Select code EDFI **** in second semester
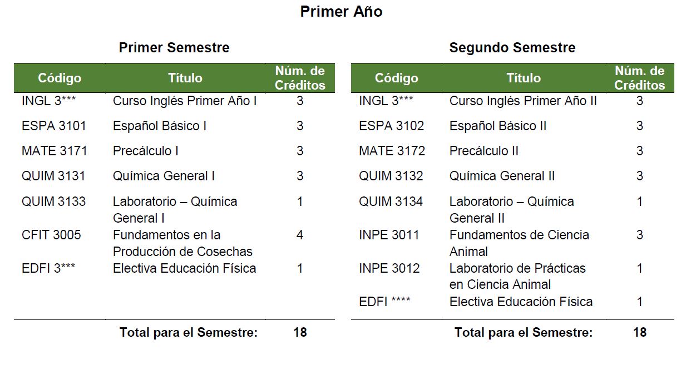696x369 pixels. pyautogui.click(x=384, y=302)
